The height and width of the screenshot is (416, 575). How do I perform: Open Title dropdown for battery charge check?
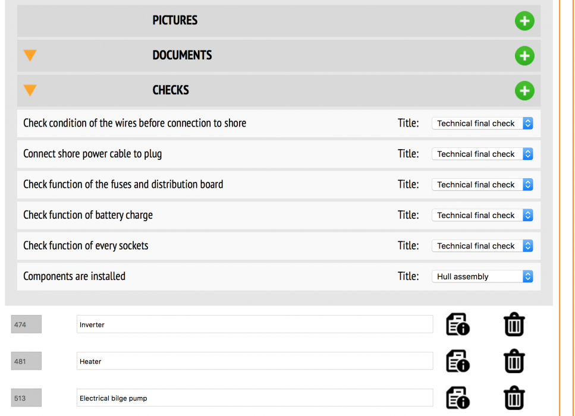point(482,215)
